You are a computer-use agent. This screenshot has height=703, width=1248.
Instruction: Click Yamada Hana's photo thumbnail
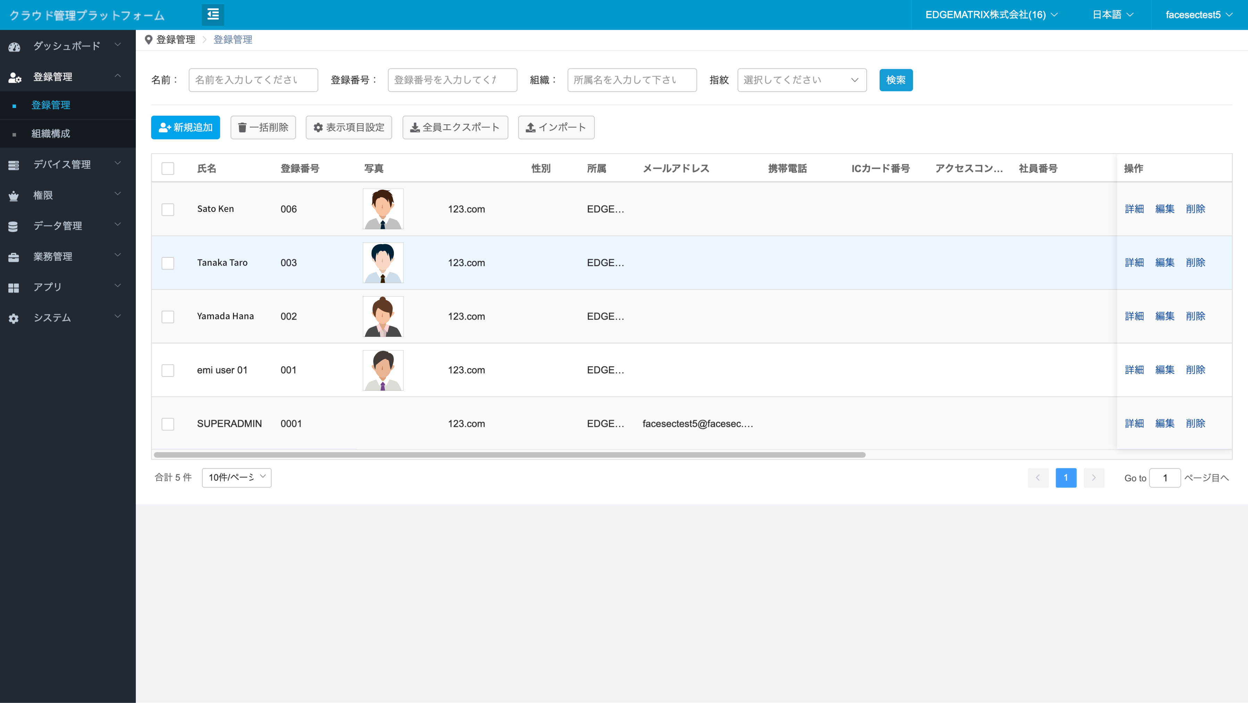pos(383,316)
